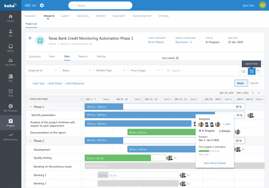Open Bruce Wayne client manager link
This screenshot has width=269, height=188.
pos(156,42)
